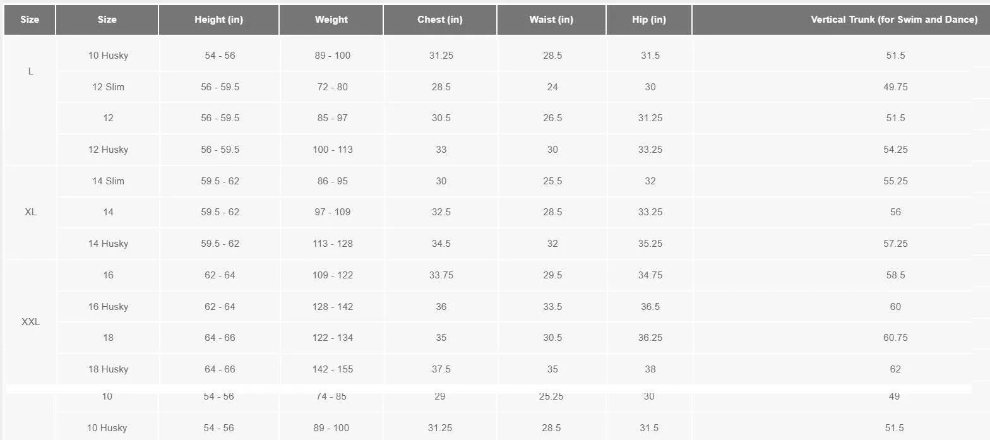Click height value 59.5 - 62 in 14 Slim row
990x440 pixels.
[220, 181]
